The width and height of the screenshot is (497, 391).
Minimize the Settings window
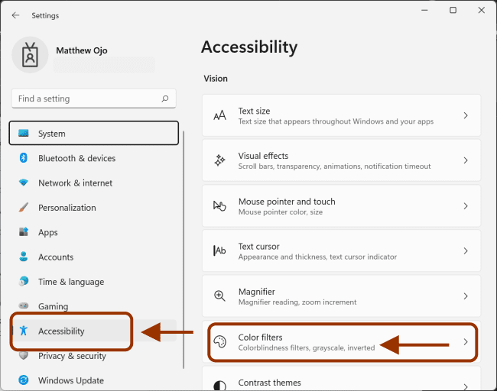click(424, 10)
